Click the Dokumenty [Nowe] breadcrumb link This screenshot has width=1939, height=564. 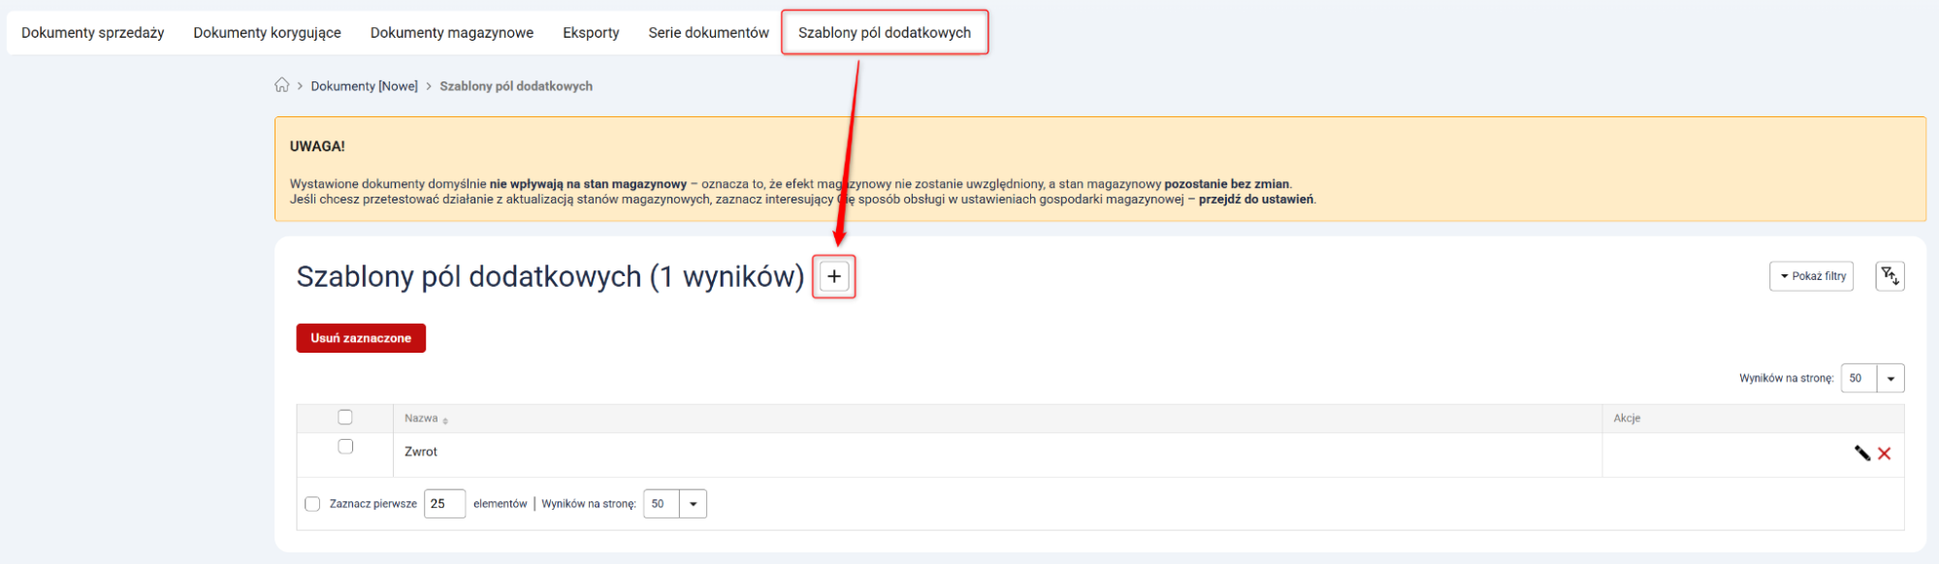click(364, 86)
